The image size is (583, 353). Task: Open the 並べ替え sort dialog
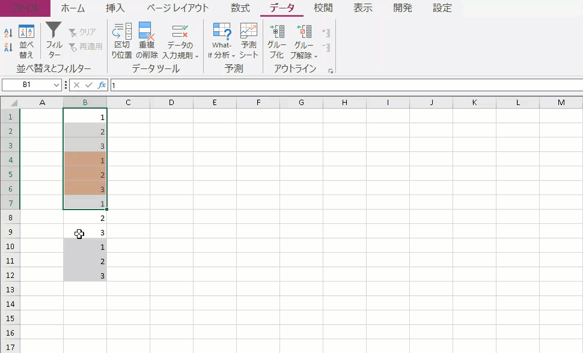click(x=26, y=41)
